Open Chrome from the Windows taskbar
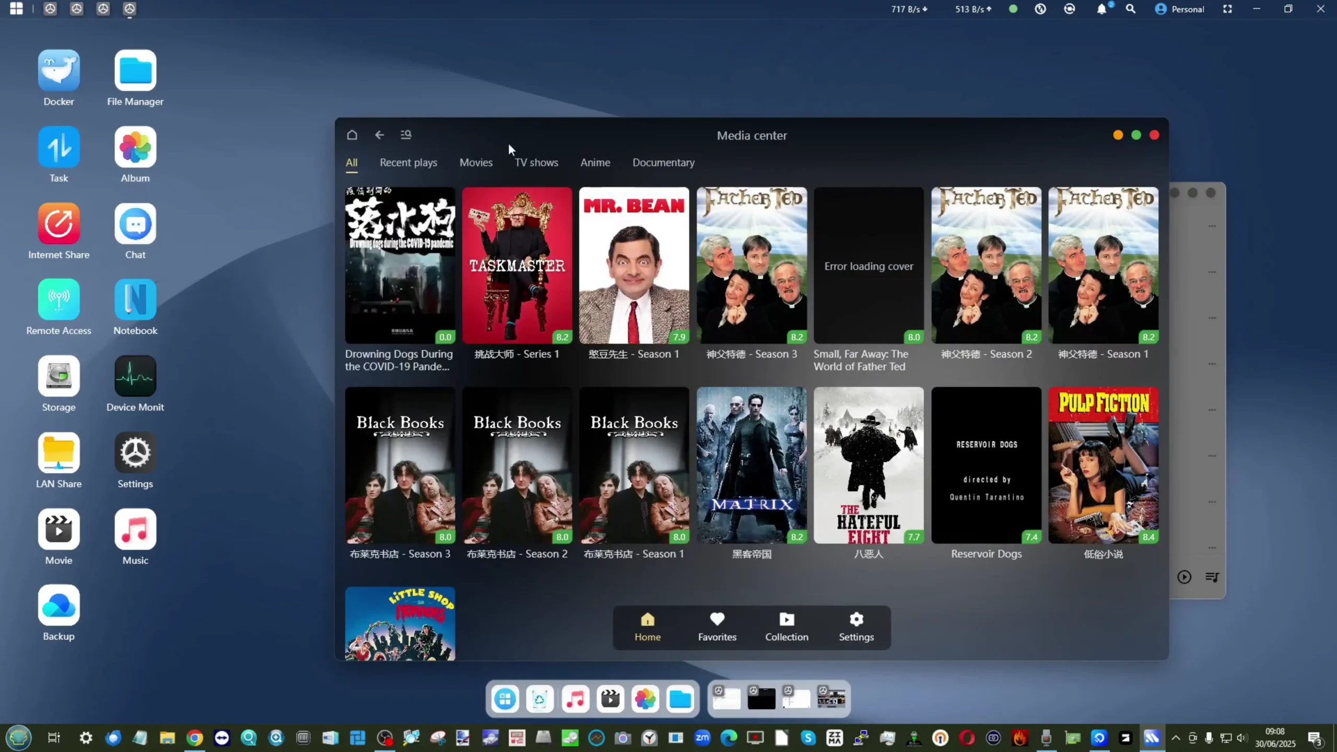The width and height of the screenshot is (1337, 752). coord(195,738)
